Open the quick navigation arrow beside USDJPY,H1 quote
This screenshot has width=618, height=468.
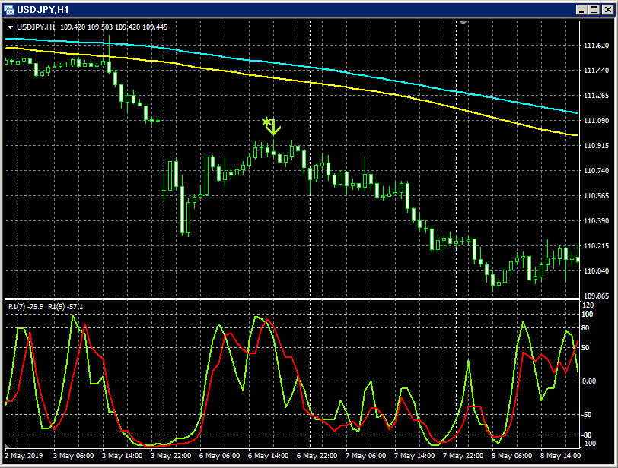[10, 25]
